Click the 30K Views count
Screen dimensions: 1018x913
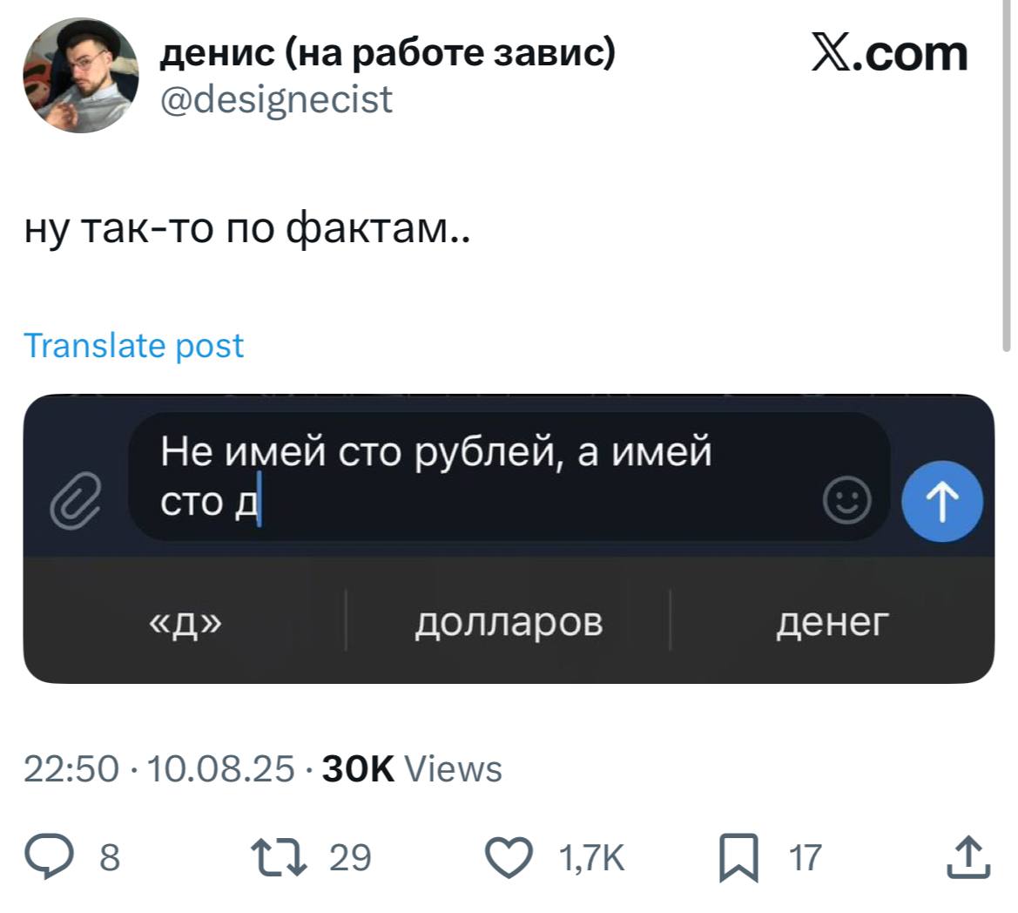click(412, 769)
